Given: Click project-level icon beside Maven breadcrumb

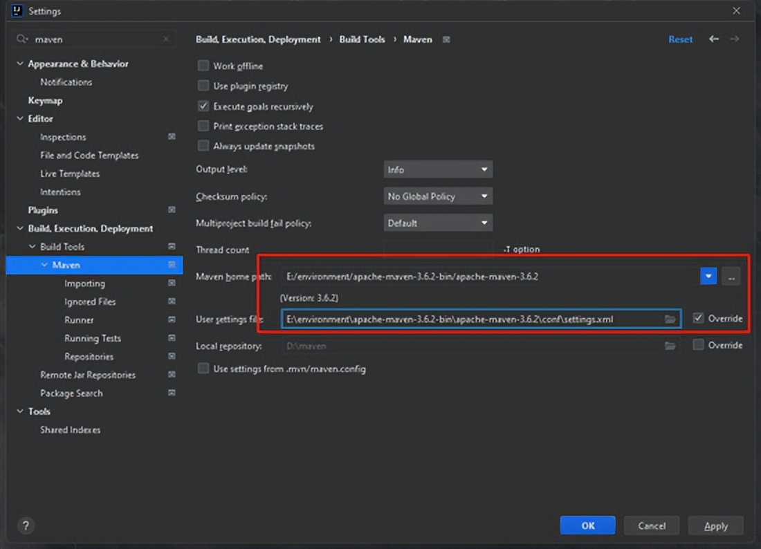Looking at the screenshot, I should point(446,39).
